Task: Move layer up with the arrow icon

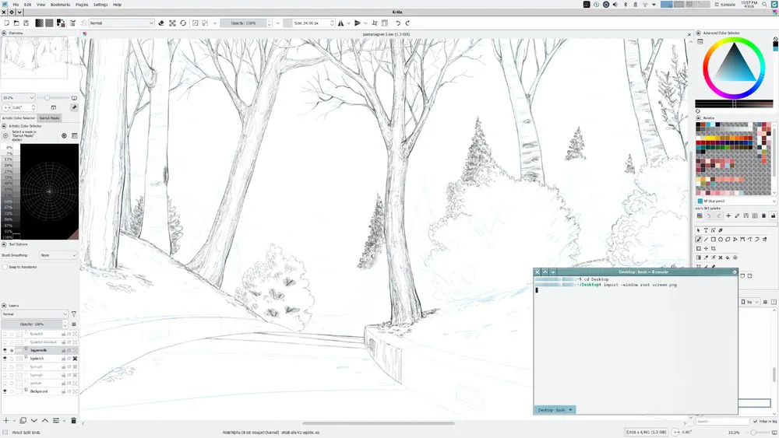Action: click(44, 421)
